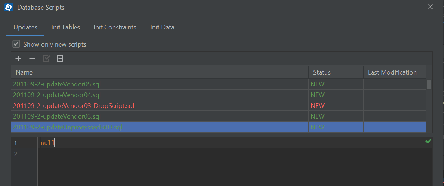Select the red updateVendor03_DropScript.sql row

(218, 106)
